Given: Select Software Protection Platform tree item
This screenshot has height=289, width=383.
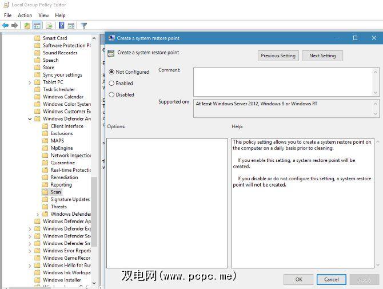Looking at the screenshot, I should pyautogui.click(x=67, y=45).
